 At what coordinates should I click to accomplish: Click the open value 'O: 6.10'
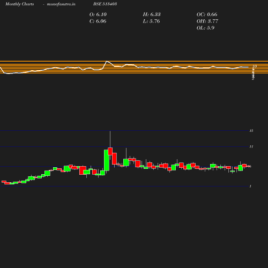coord(98,14)
